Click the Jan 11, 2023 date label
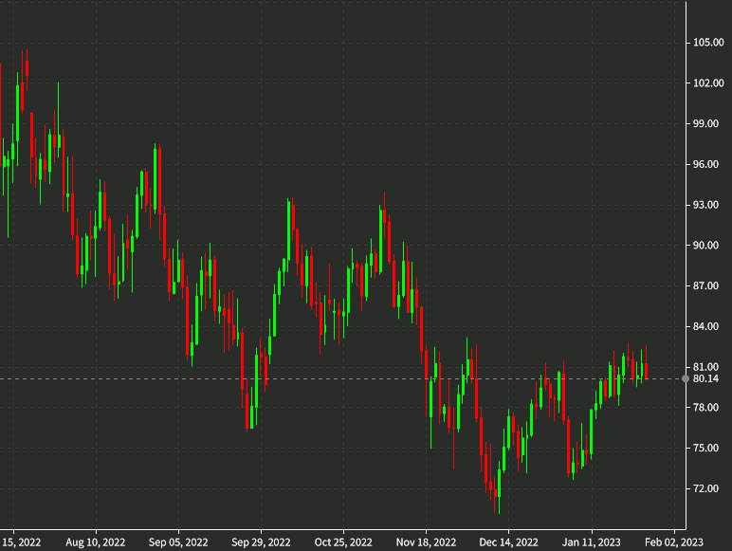This screenshot has height=551, width=732. coord(591,542)
